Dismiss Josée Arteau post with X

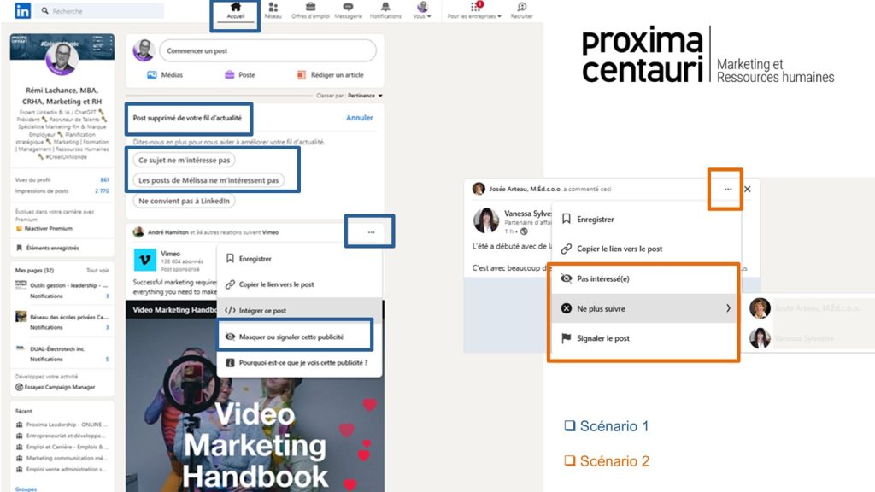pyautogui.click(x=747, y=189)
